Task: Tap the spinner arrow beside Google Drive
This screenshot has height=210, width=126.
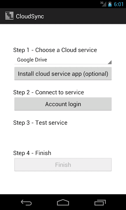Action: pos(109,62)
